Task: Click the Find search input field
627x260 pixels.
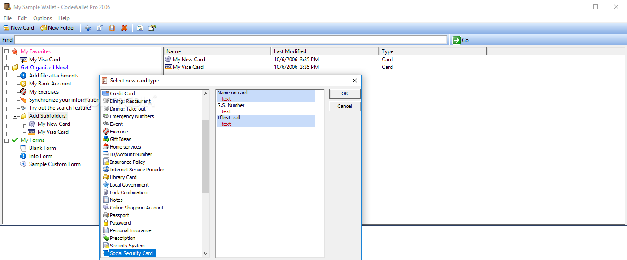Action: click(231, 40)
